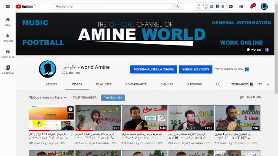Screen dimensions: 278x156
Task: Click the channel profile picture
Action: pyautogui.click(x=47, y=69)
